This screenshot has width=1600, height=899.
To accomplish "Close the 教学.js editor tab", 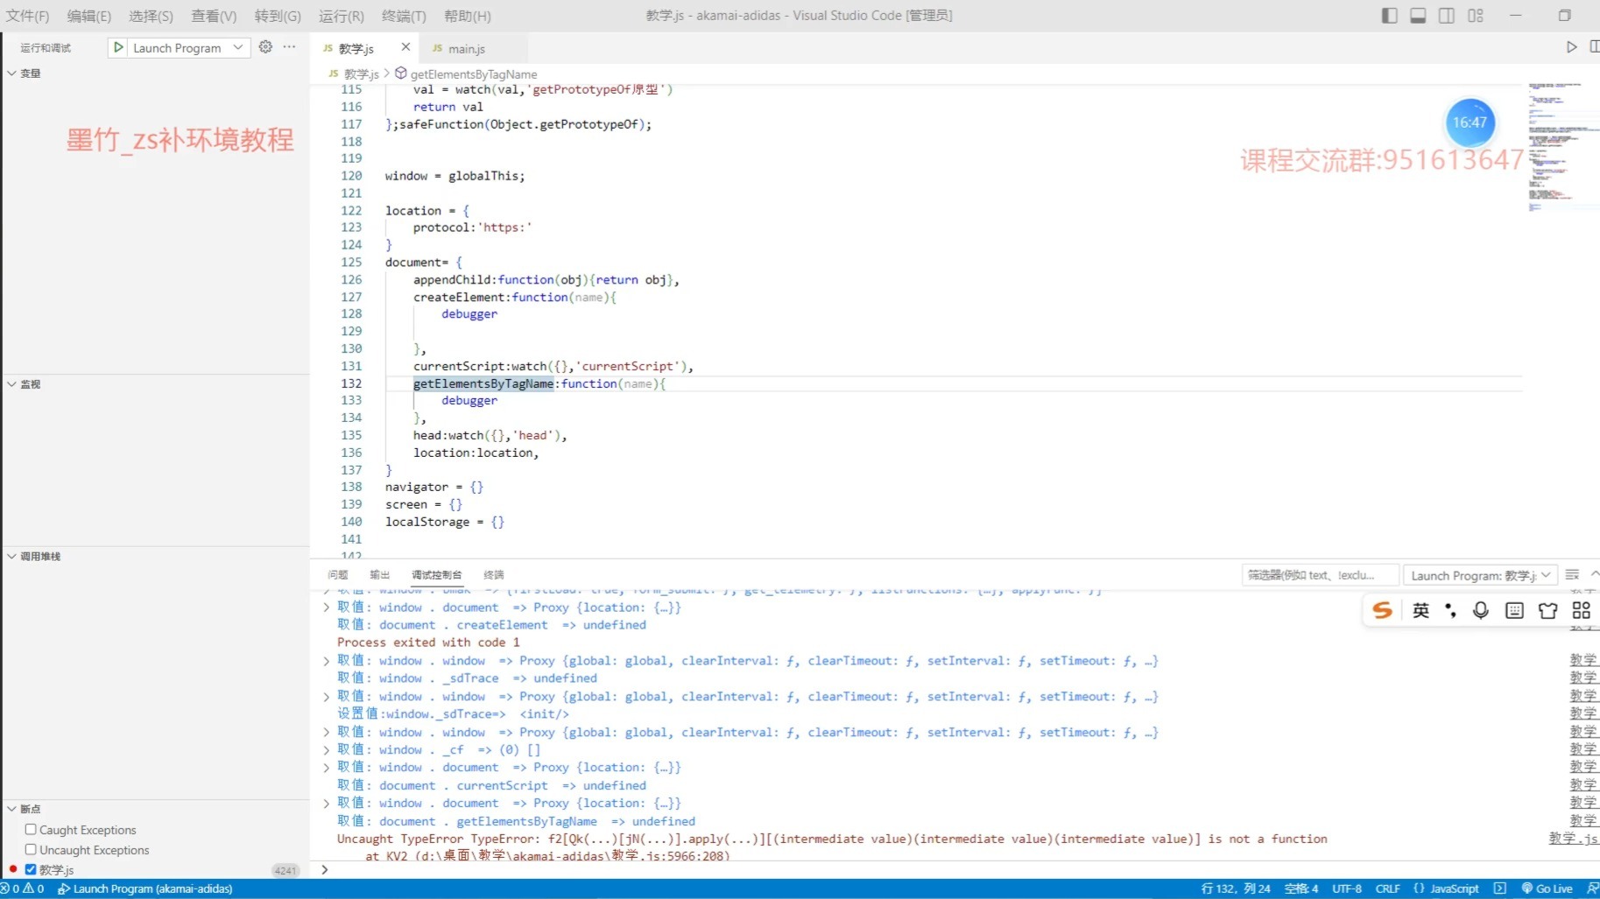I will 405,47.
